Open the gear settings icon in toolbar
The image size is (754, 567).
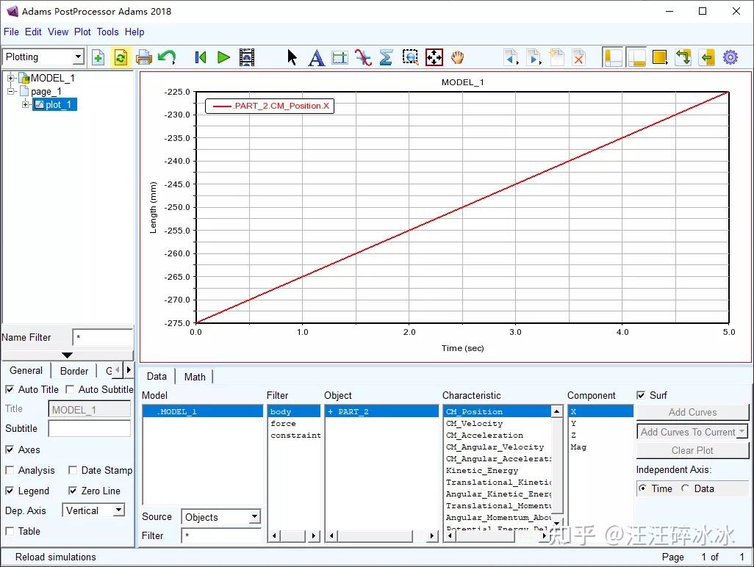pyautogui.click(x=730, y=57)
